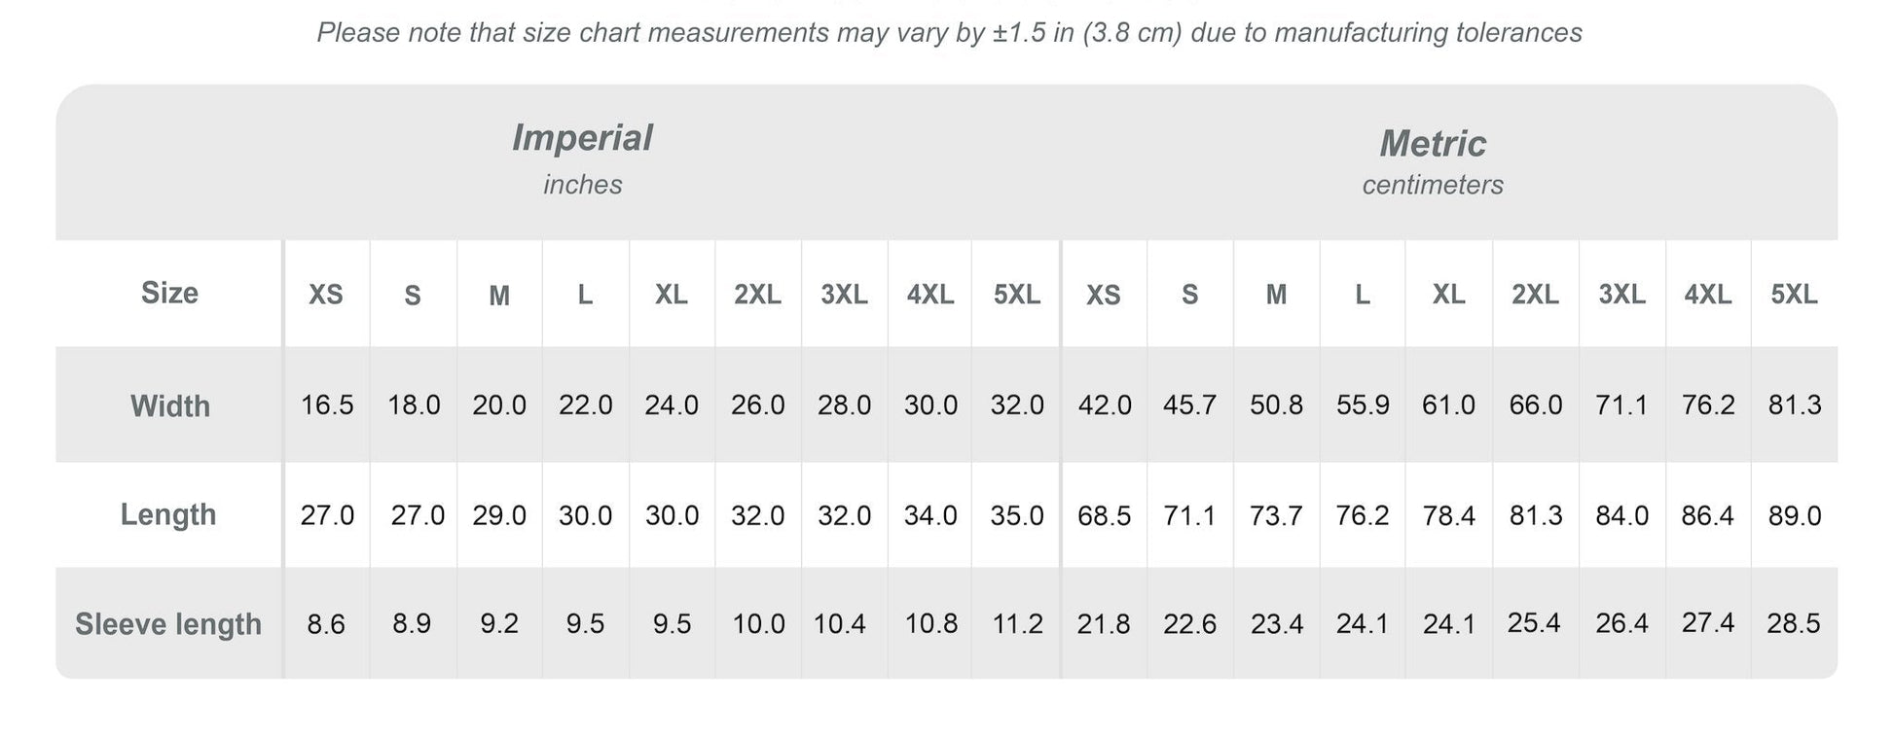Click the 34.0 length value
This screenshot has height=738, width=1894.
[930, 515]
